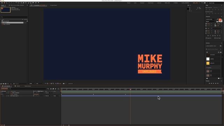The width and height of the screenshot is (224, 126).
Task: Switch to the LOGO-02 timeline tab
Action: 18,86
